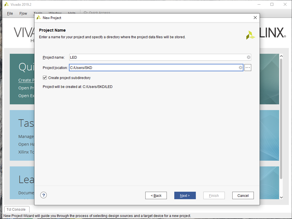The image size is (292, 219).
Task: Click the start page scrollbar up arrow
Action: tap(281, 57)
